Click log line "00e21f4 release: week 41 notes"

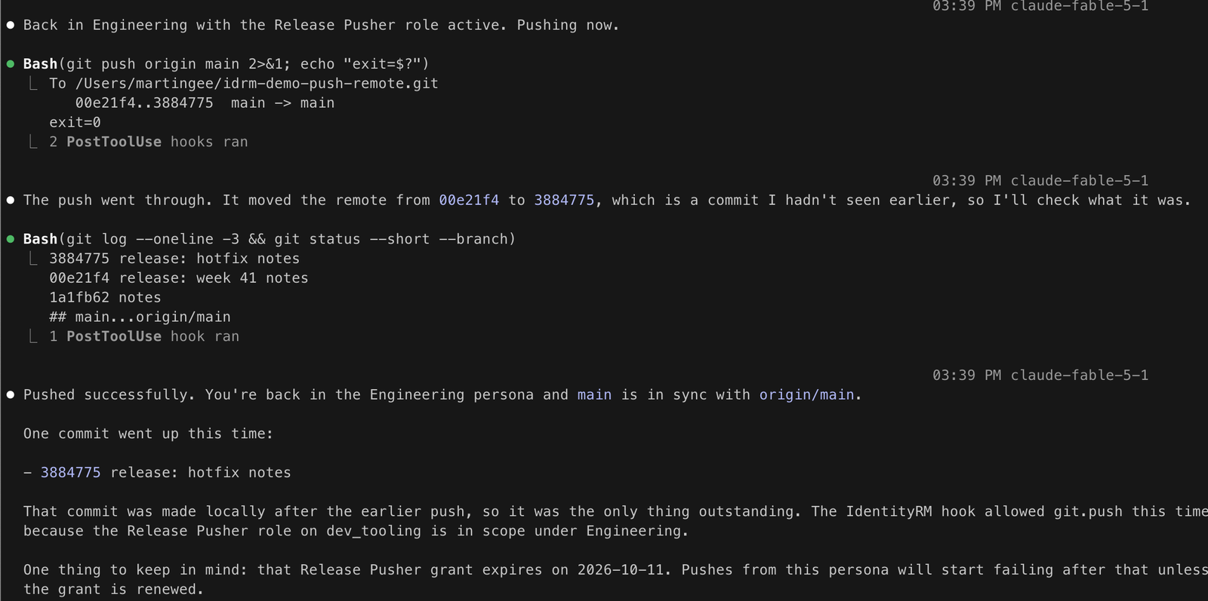click(179, 278)
